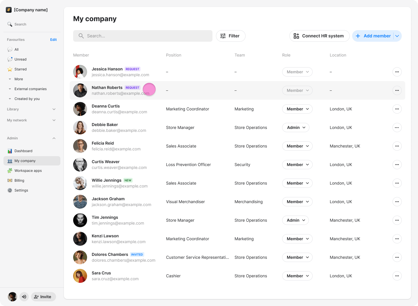The height and width of the screenshot is (306, 418).
Task: Click the Settings gear icon in the sidebar
Action: pyautogui.click(x=10, y=190)
